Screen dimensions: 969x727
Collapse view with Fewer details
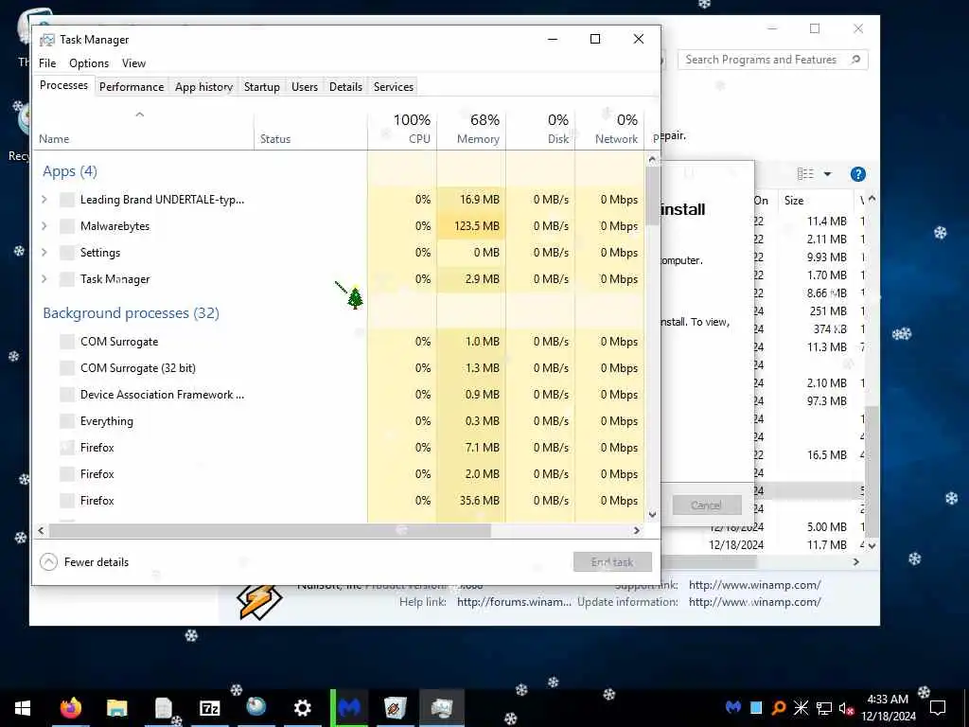click(84, 562)
